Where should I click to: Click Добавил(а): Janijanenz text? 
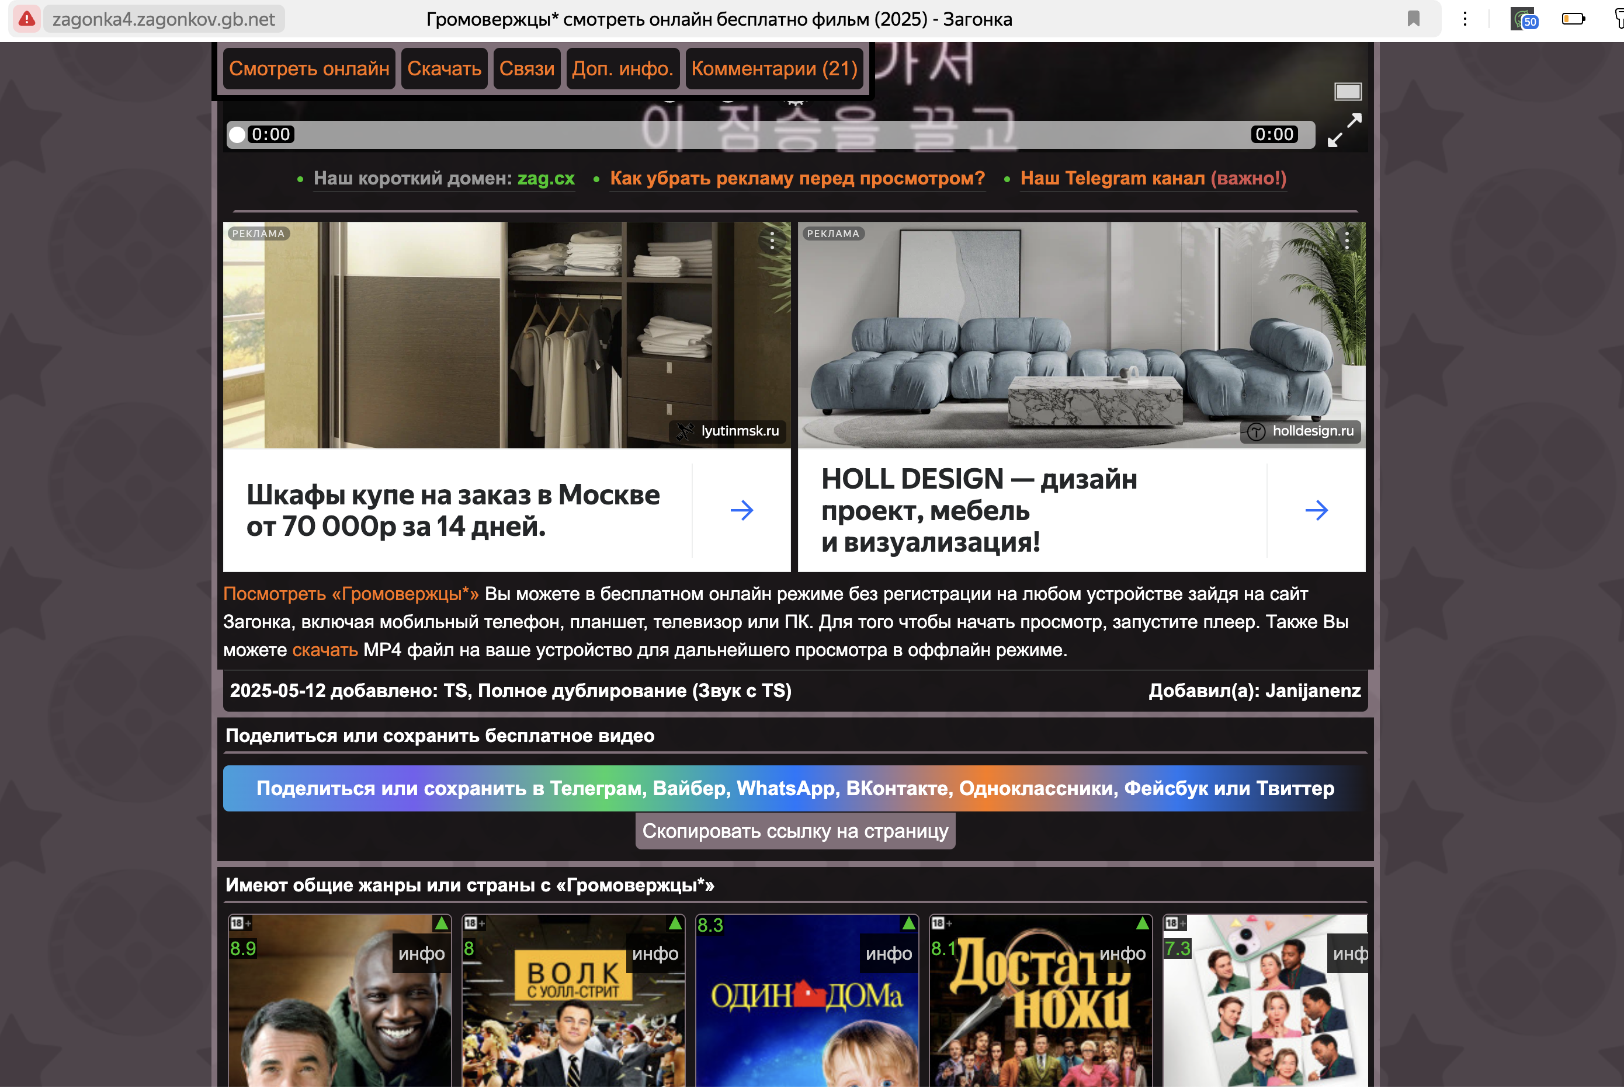(1254, 691)
